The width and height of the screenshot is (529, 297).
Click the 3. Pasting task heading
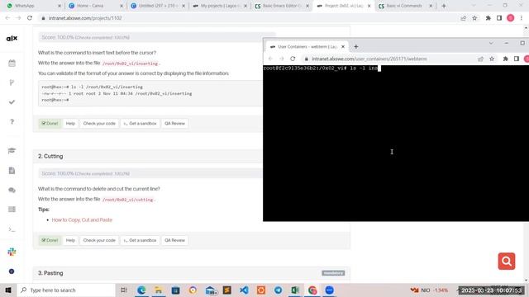point(50,273)
